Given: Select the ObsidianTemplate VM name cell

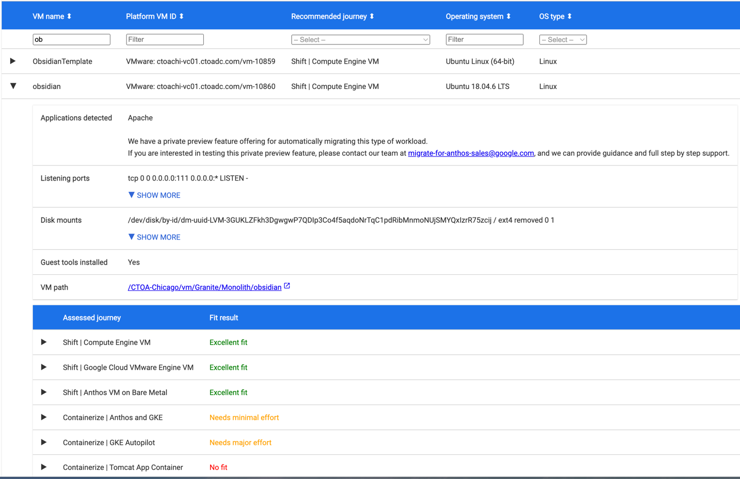Looking at the screenshot, I should 62,62.
